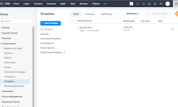178x107 pixels.
Task: Switch to the Email templates tab
Action: click(76, 14)
